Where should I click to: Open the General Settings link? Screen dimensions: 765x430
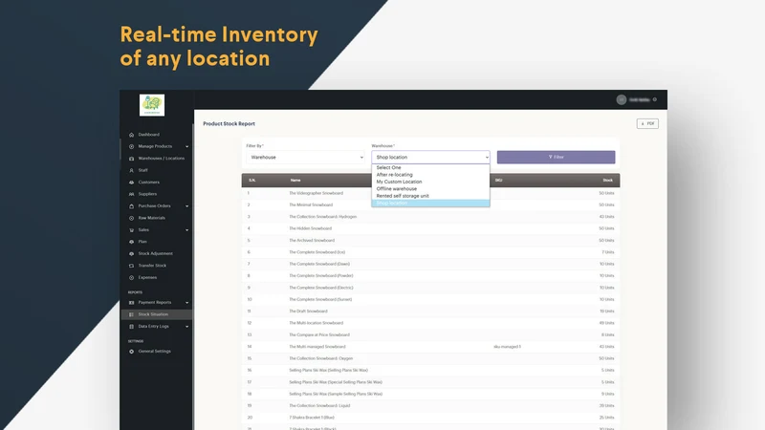(x=154, y=352)
